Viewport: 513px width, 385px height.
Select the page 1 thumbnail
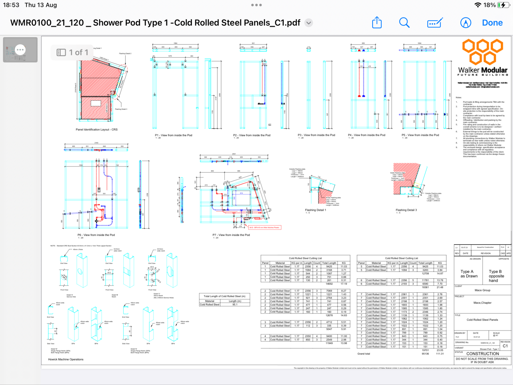tap(20, 50)
